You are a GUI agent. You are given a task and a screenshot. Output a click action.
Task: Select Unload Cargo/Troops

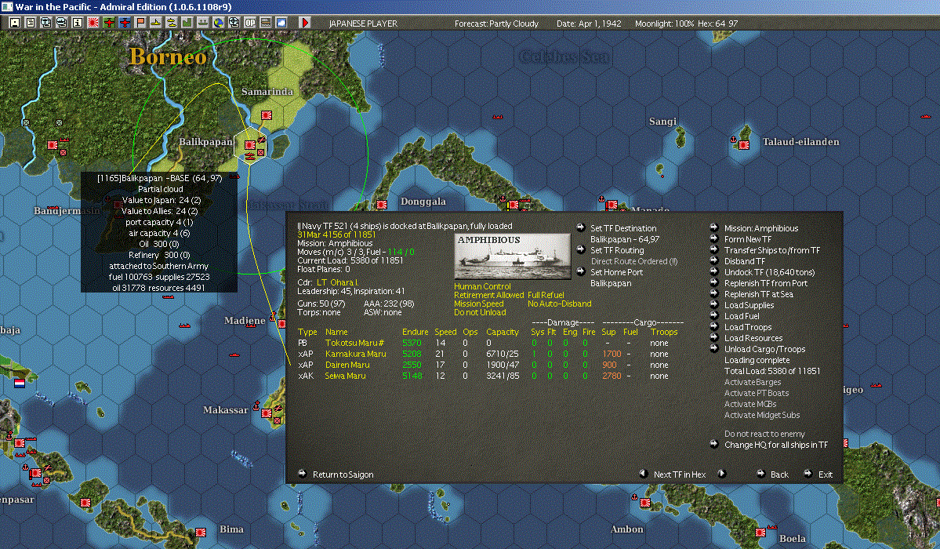tap(764, 348)
